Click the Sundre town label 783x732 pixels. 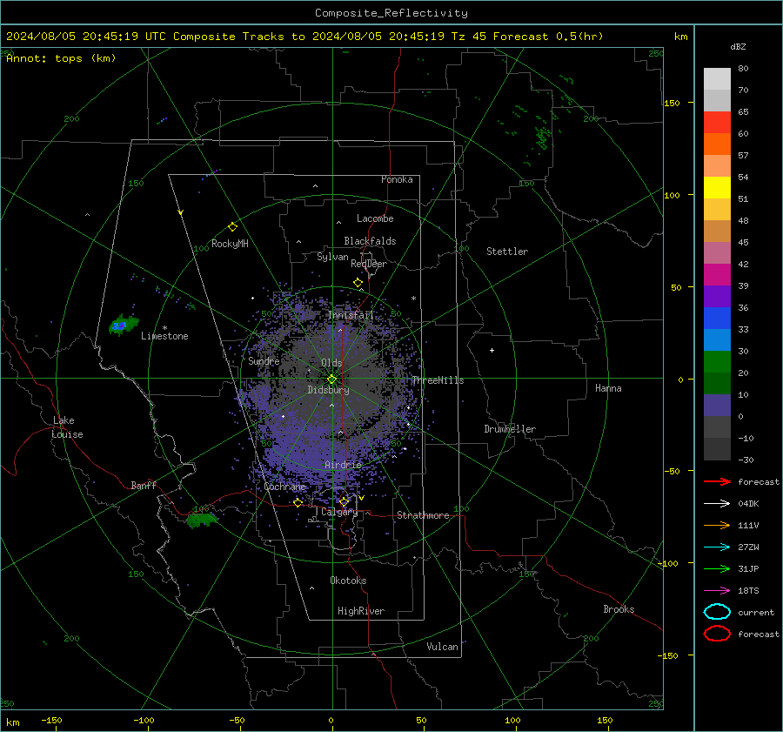click(264, 360)
